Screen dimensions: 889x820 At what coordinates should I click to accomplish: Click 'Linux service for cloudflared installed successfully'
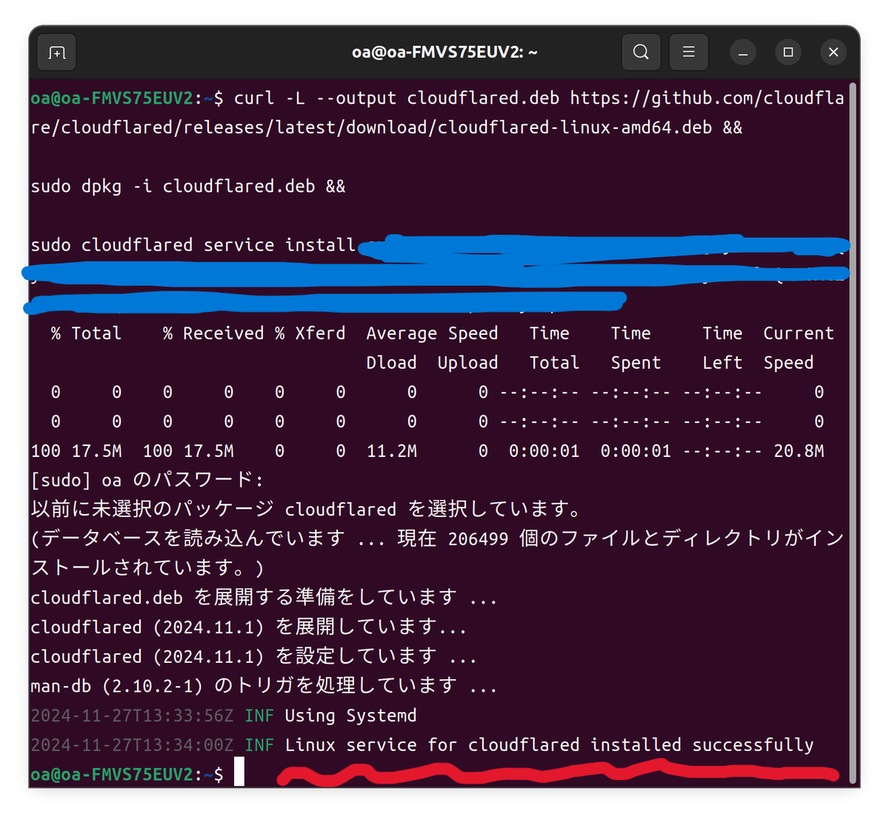coord(549,744)
